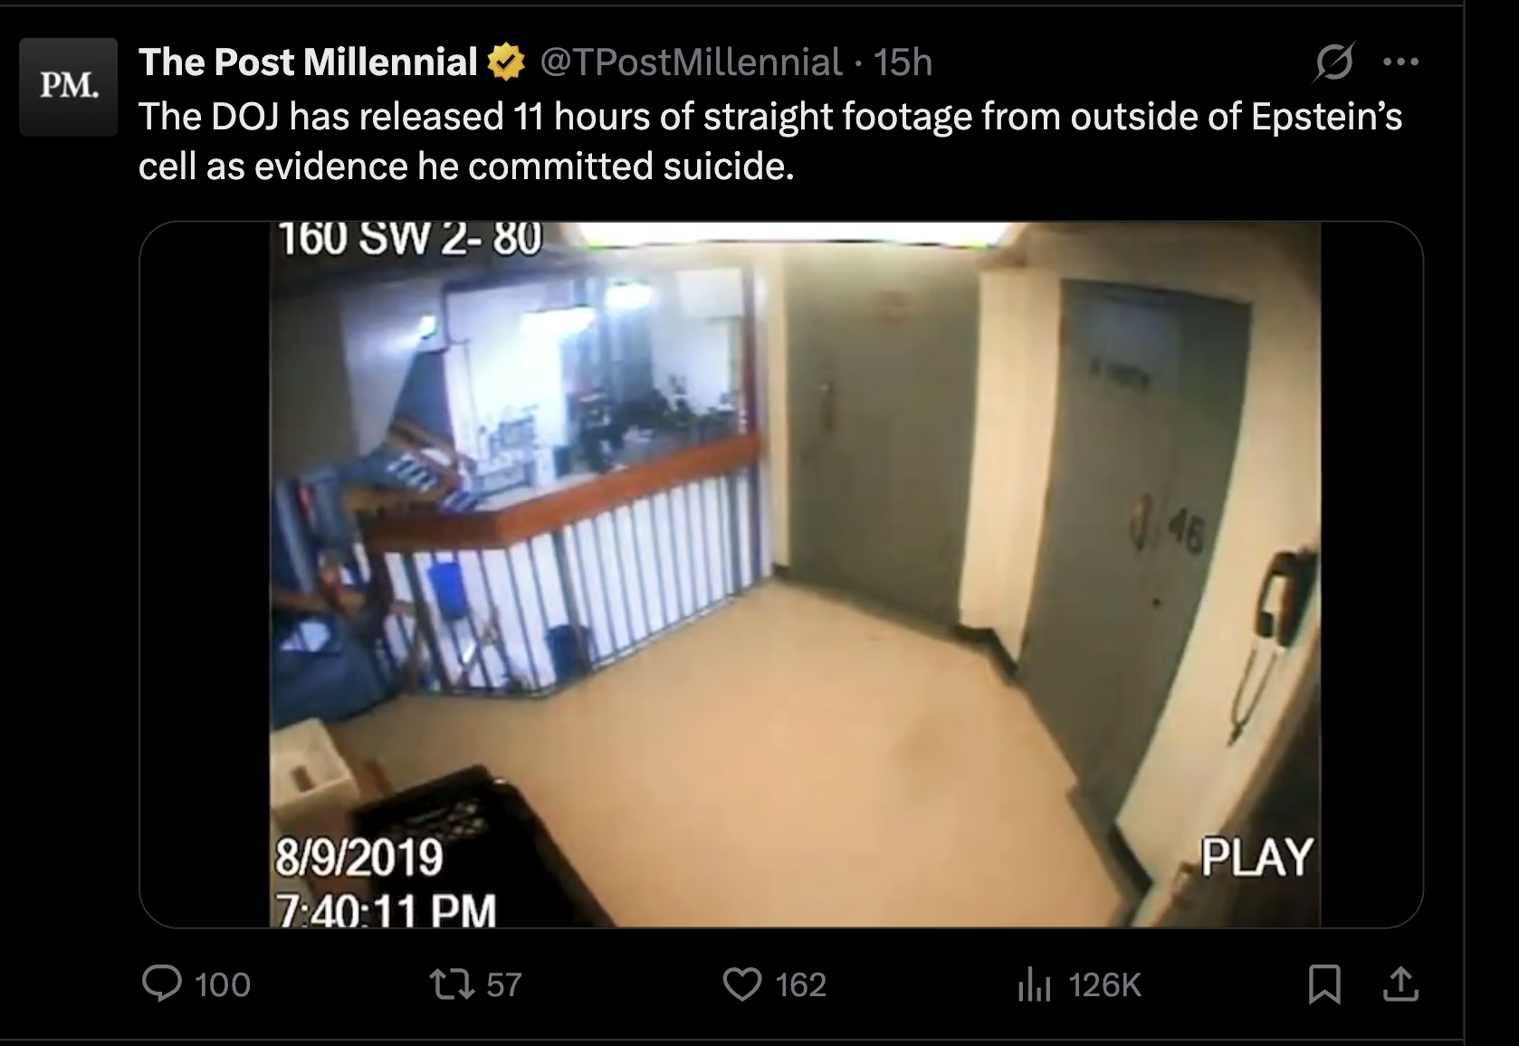Image resolution: width=1519 pixels, height=1046 pixels.
Task: Open The Post Millennial PM avatar
Action: (x=69, y=87)
